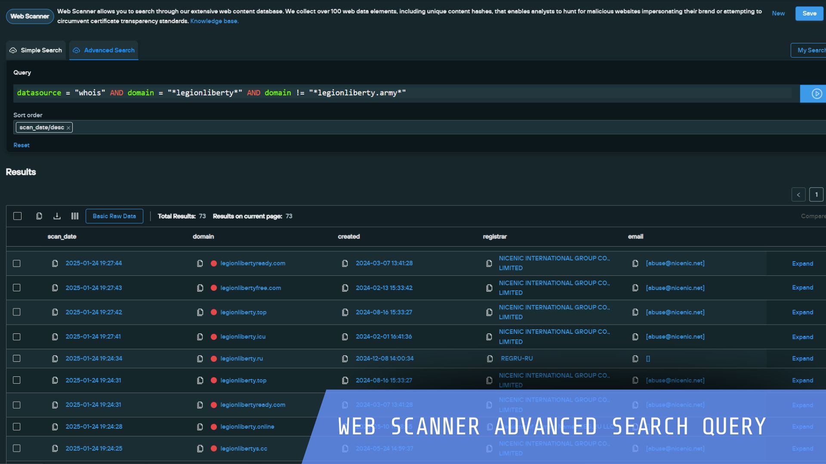Click red status dot for legionliberty.ru

214,359
